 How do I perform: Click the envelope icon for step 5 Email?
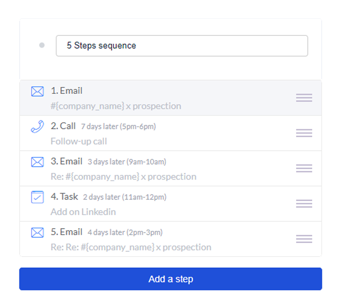[x=38, y=233]
